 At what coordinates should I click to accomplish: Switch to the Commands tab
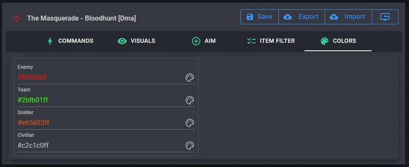(x=71, y=41)
